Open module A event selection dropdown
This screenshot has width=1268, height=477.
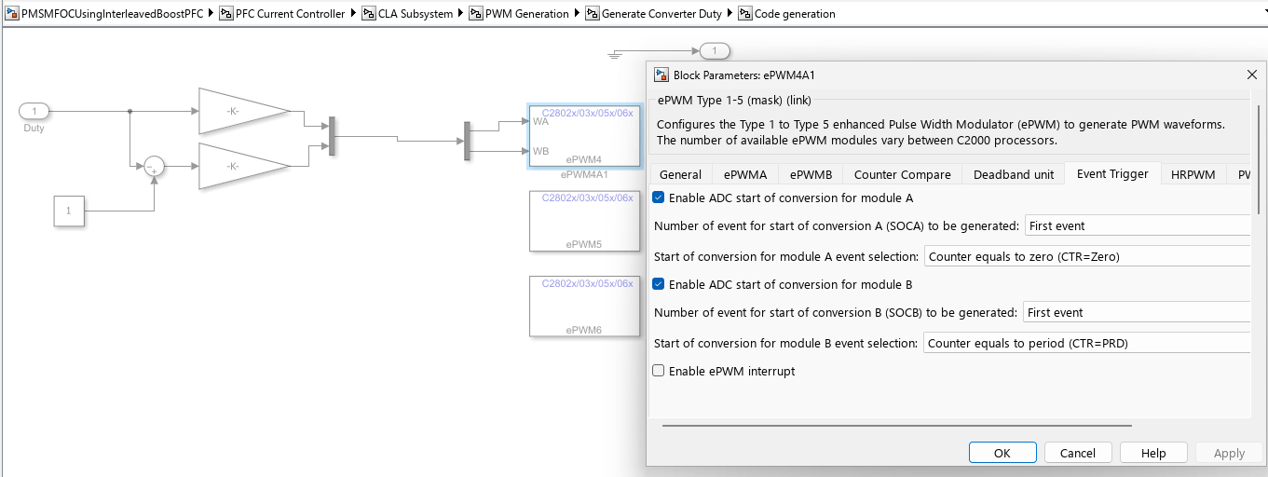click(x=1086, y=256)
